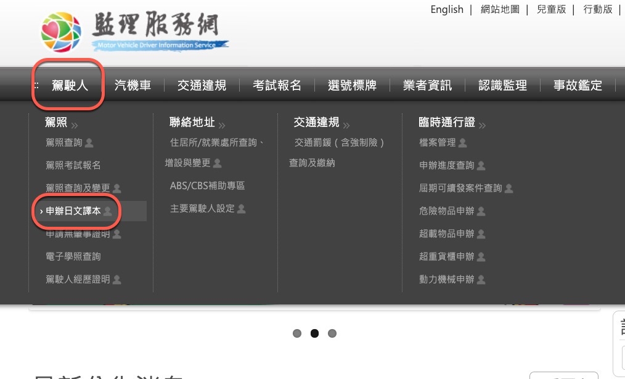625x379 pixels.
Task: Click the user icon beside 申辦進度查詢
Action: (481, 166)
